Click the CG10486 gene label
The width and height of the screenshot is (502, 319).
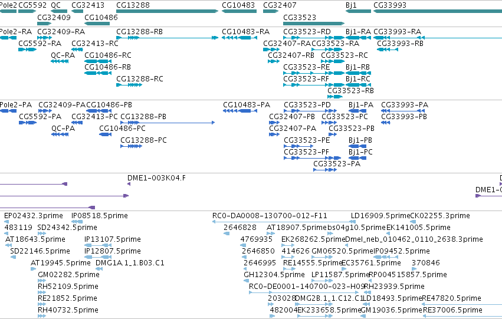point(101,17)
